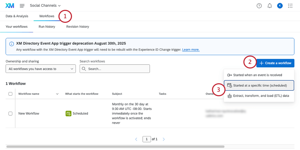The width and height of the screenshot is (300, 150).
Task: Click the XM logo icon
Action: [10, 6]
